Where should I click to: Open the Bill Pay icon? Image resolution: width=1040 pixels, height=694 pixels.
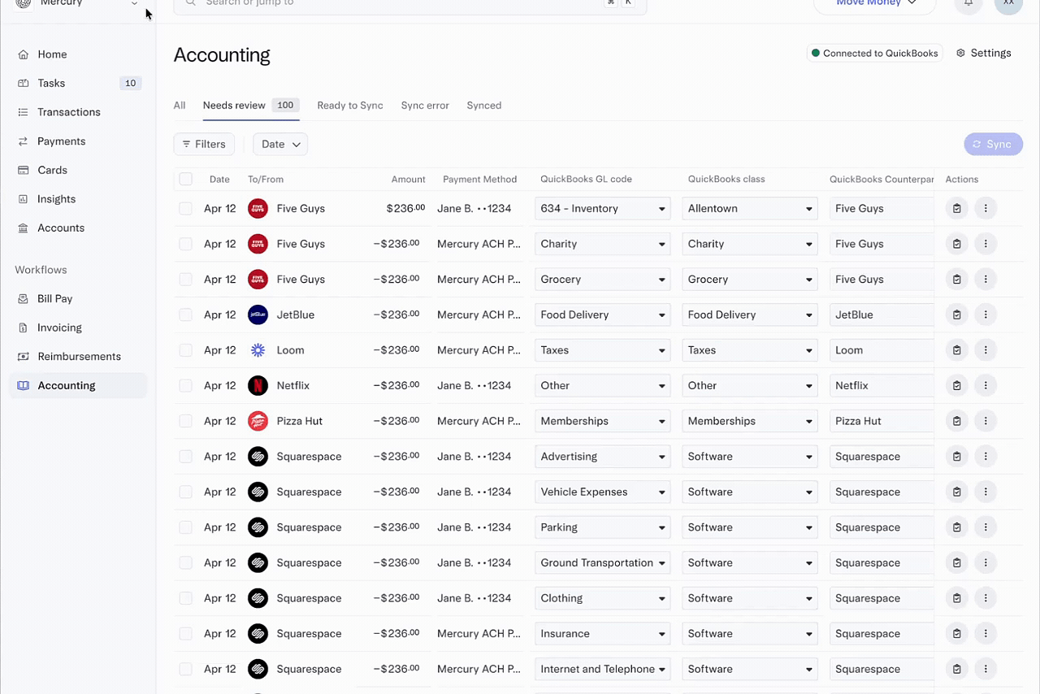[x=23, y=299]
